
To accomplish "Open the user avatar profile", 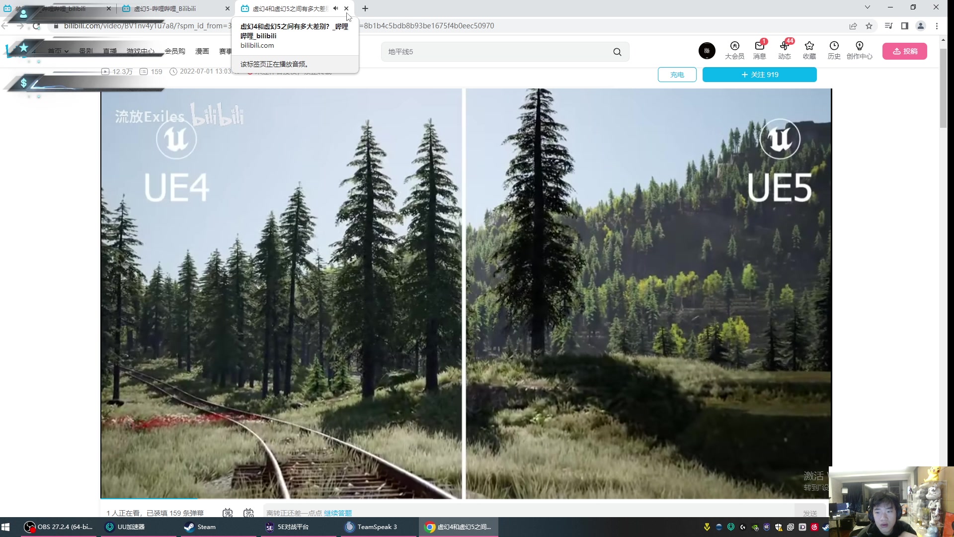I will [x=707, y=51].
